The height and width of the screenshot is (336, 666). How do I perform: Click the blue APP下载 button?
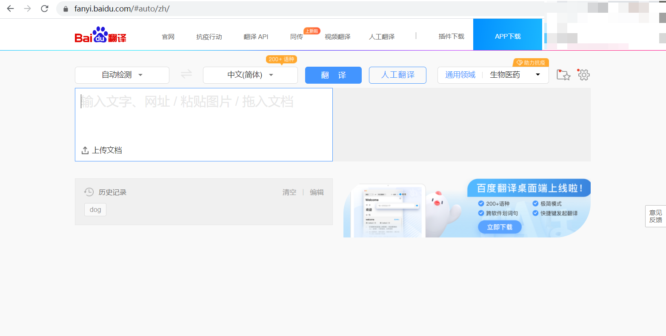[x=508, y=34]
